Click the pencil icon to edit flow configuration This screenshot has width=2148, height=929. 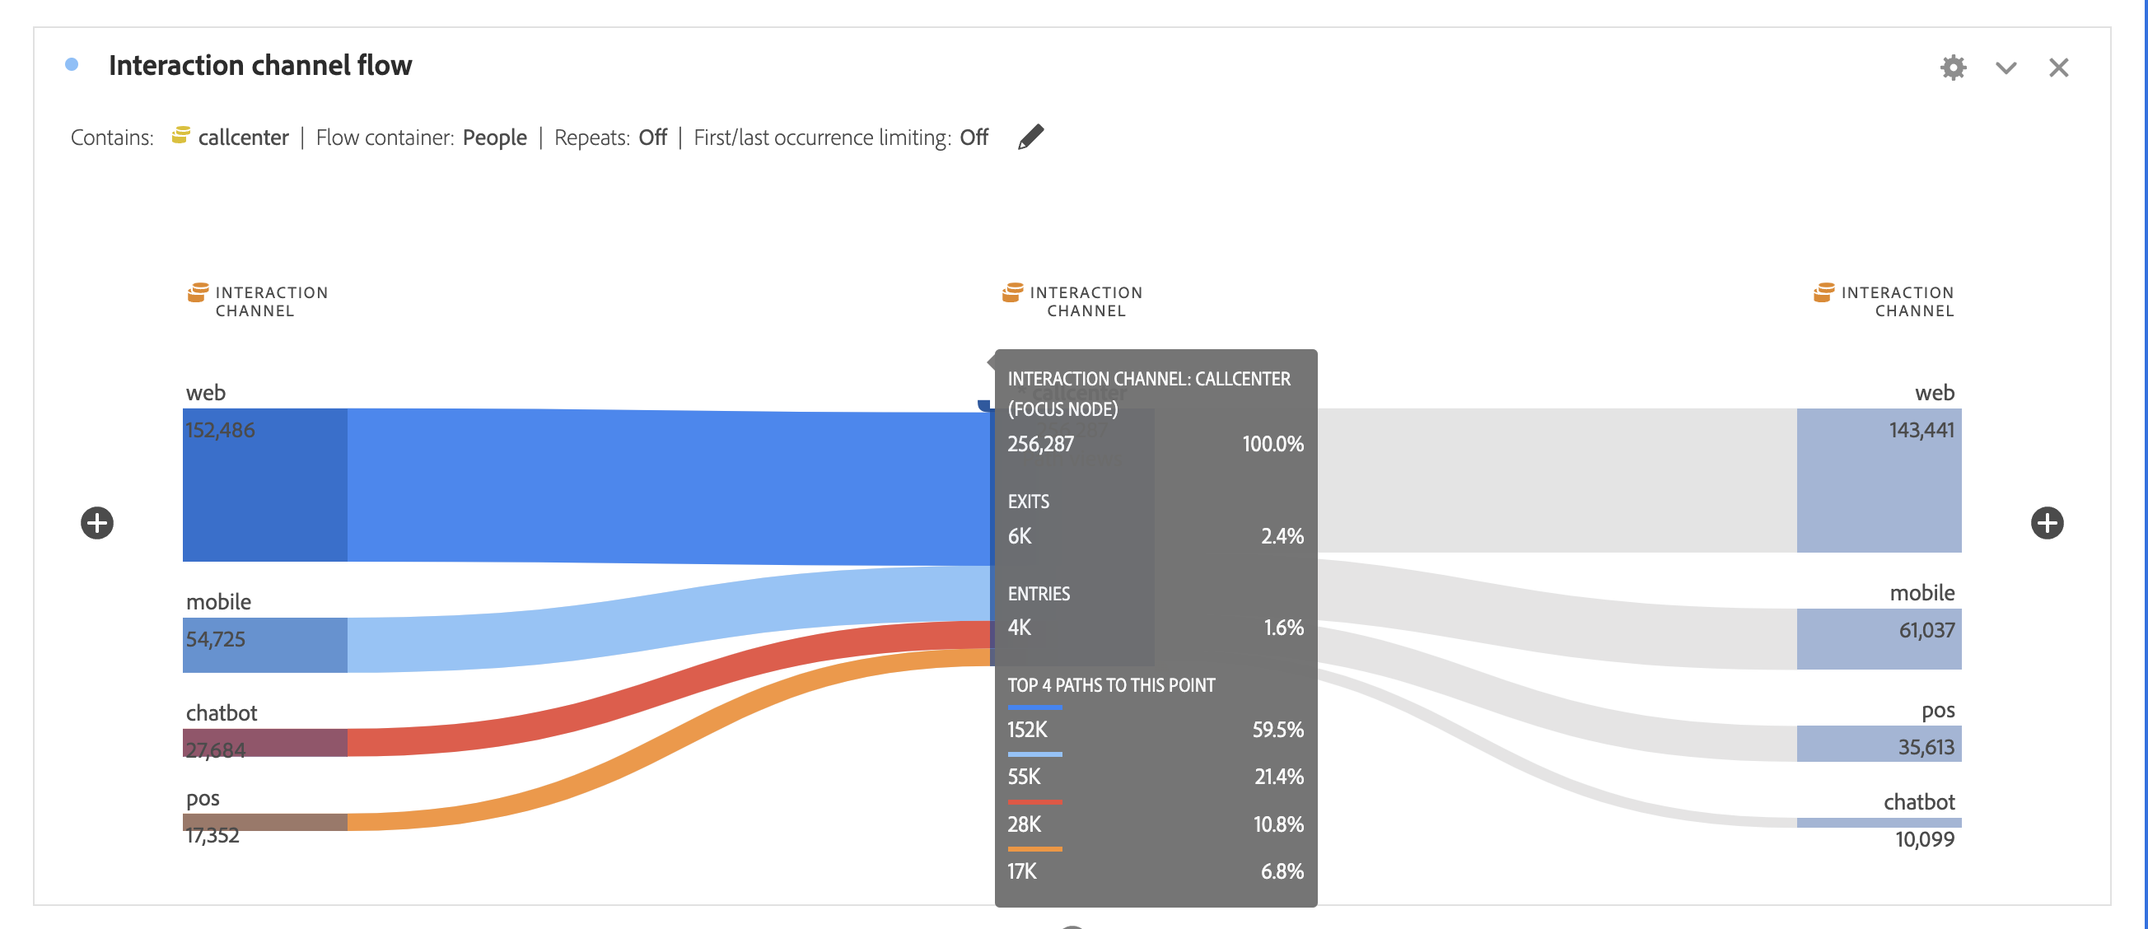point(1030,136)
